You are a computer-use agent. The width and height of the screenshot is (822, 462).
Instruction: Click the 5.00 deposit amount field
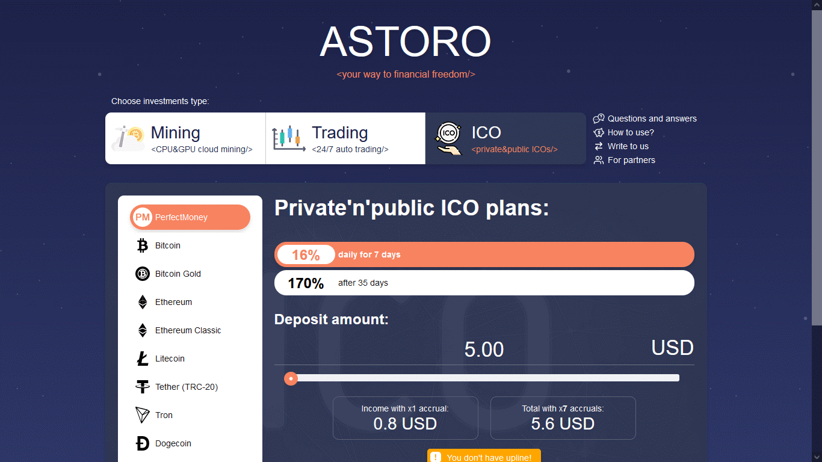point(484,350)
